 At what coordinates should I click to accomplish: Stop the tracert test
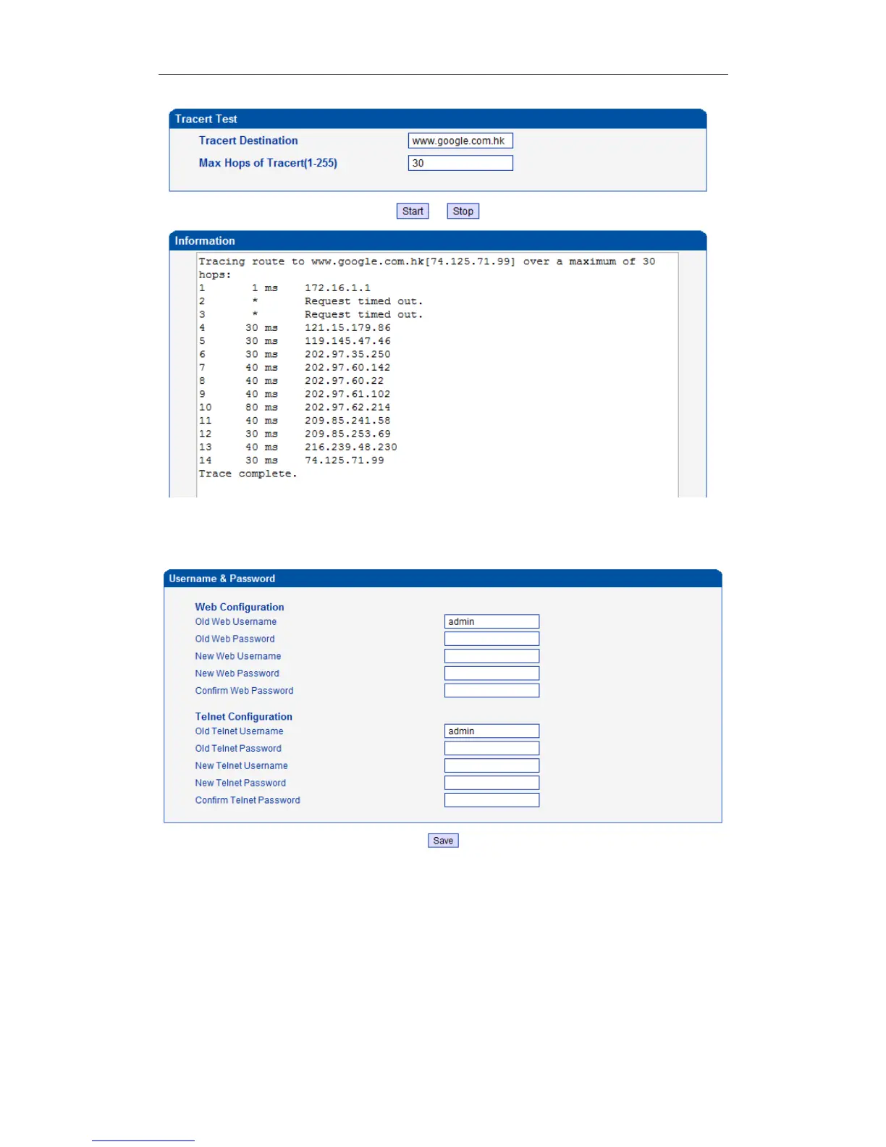tap(463, 211)
